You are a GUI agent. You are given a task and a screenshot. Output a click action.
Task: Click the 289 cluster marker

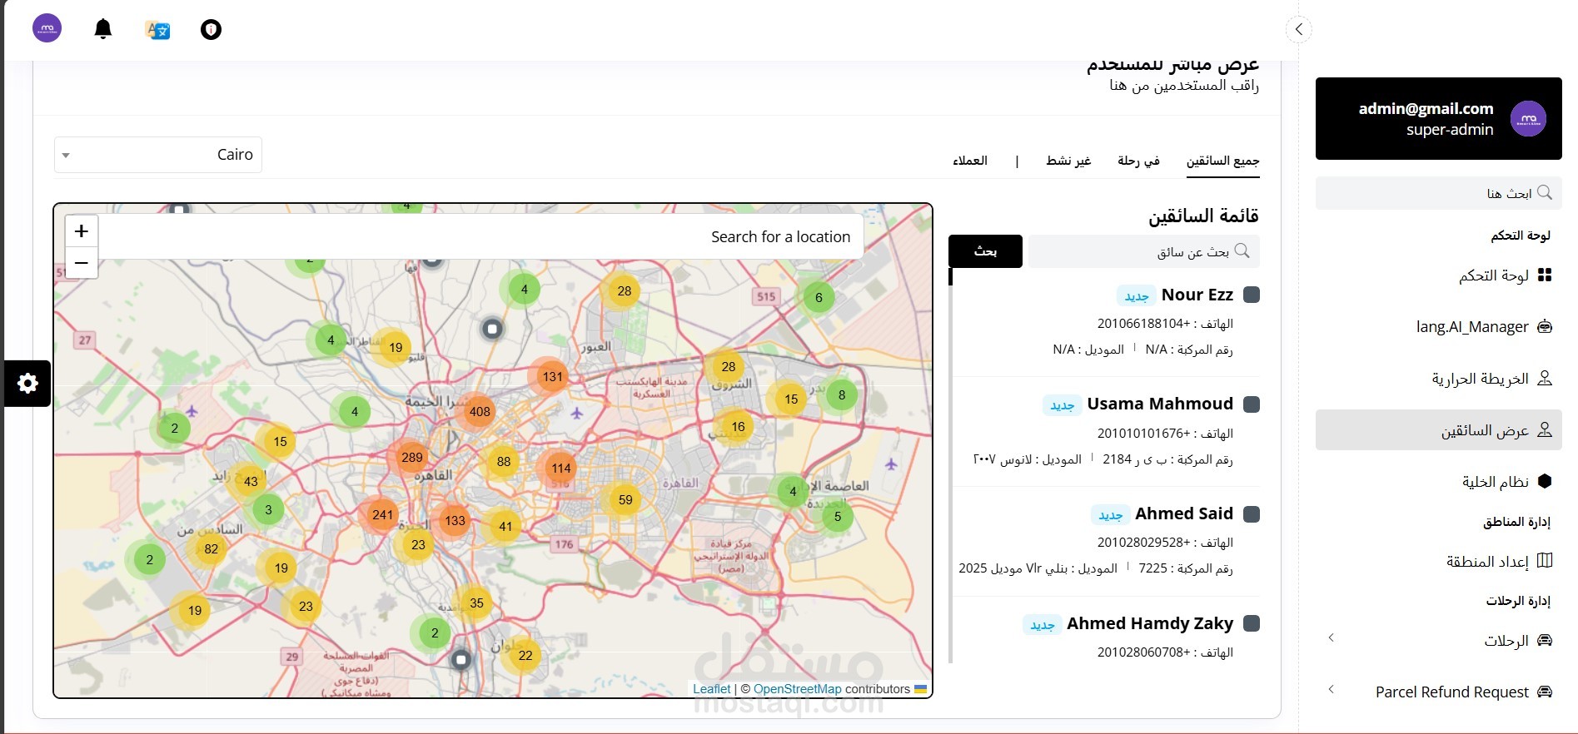(x=412, y=457)
